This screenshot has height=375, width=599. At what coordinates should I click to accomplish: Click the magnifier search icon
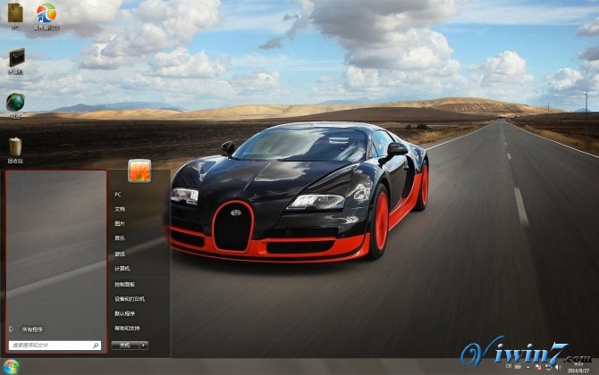96,346
